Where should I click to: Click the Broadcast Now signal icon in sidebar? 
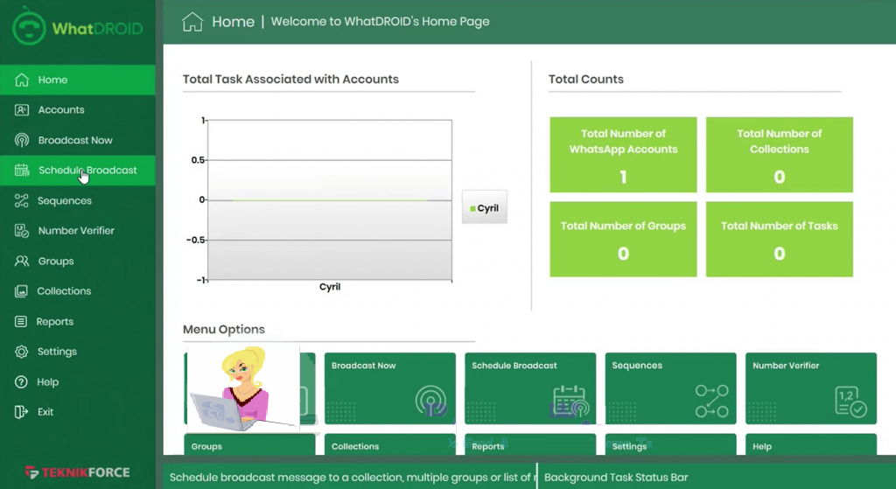[x=22, y=140]
